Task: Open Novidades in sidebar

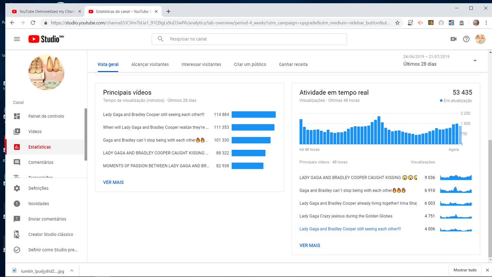Action: 39,204
